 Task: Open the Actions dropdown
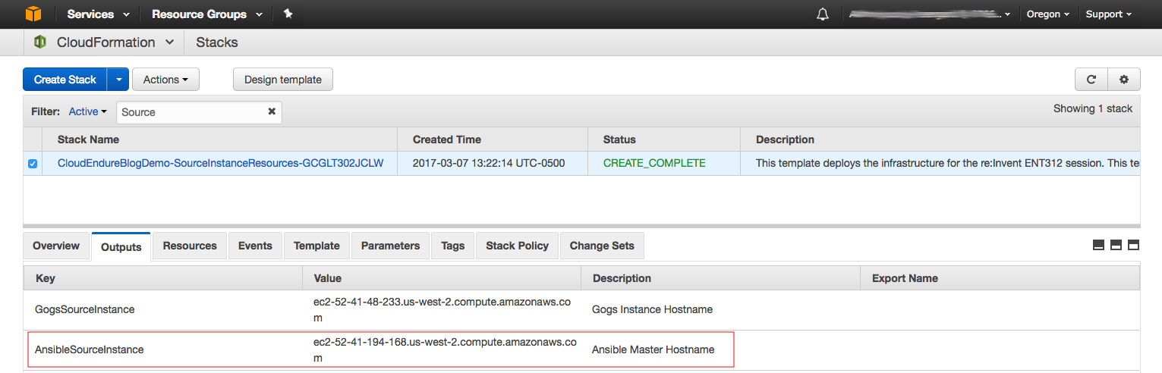pos(165,80)
